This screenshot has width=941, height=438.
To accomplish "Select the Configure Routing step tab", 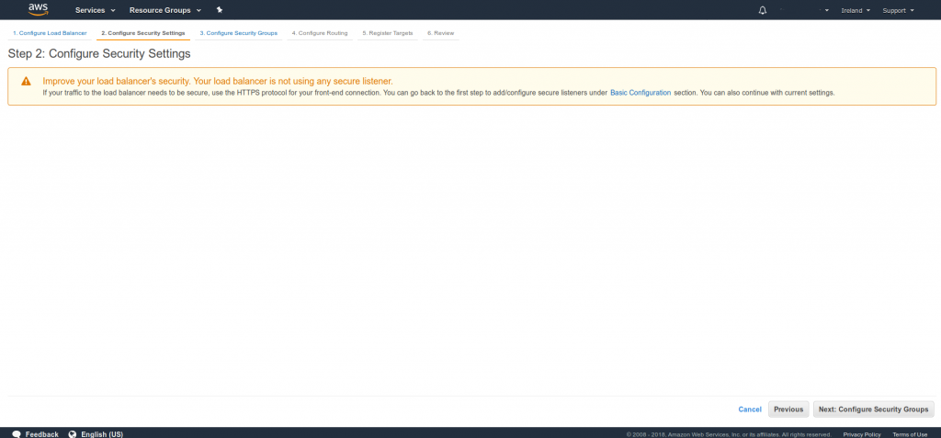I will click(319, 33).
